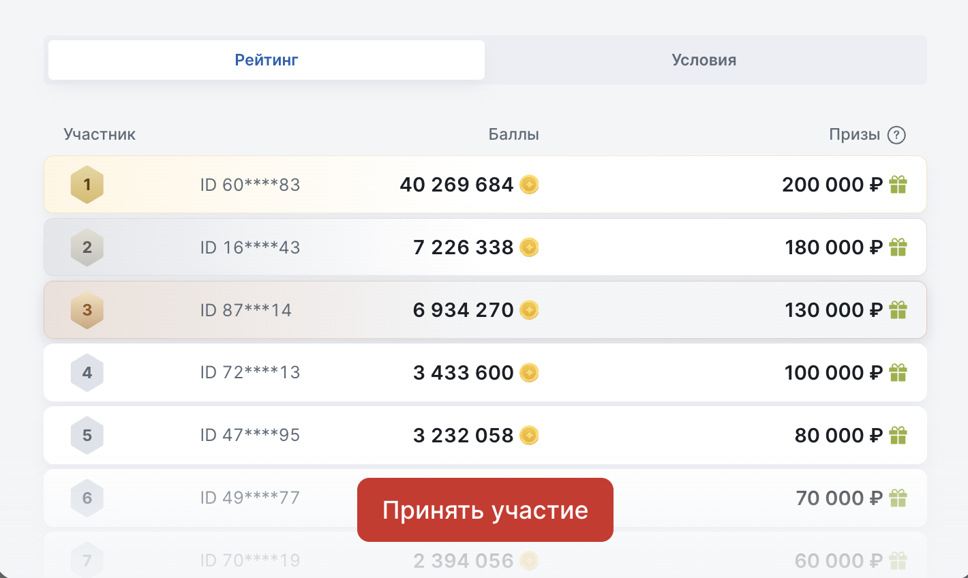The image size is (968, 578).
Task: Click coin icon next to 40 269 684
Action: click(529, 185)
